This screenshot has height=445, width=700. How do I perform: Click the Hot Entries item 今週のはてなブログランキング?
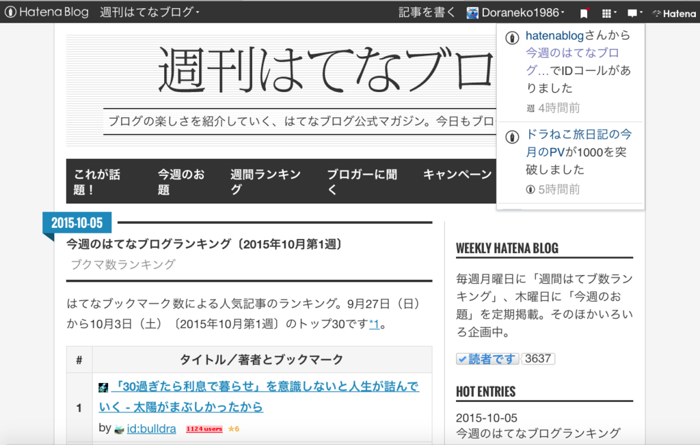tap(538, 433)
